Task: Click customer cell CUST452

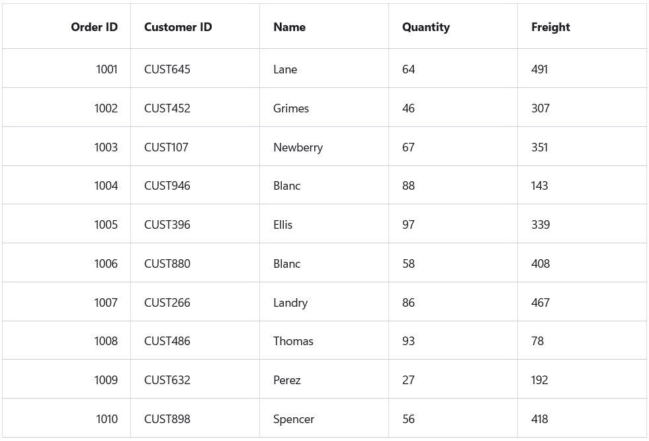Action: 167,108
